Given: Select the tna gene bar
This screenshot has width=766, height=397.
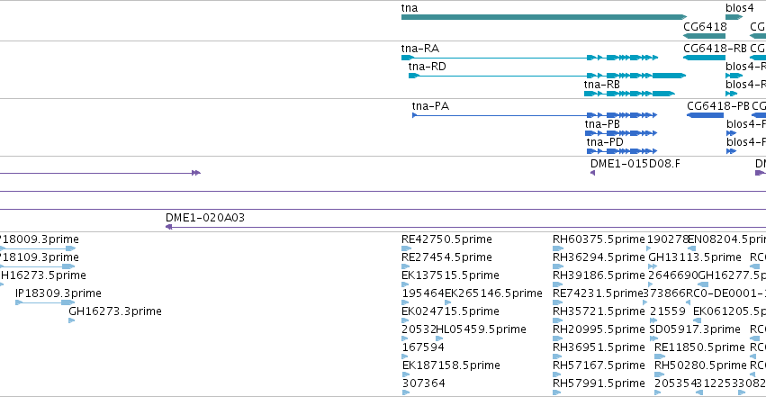Looking at the screenshot, I should (544, 17).
